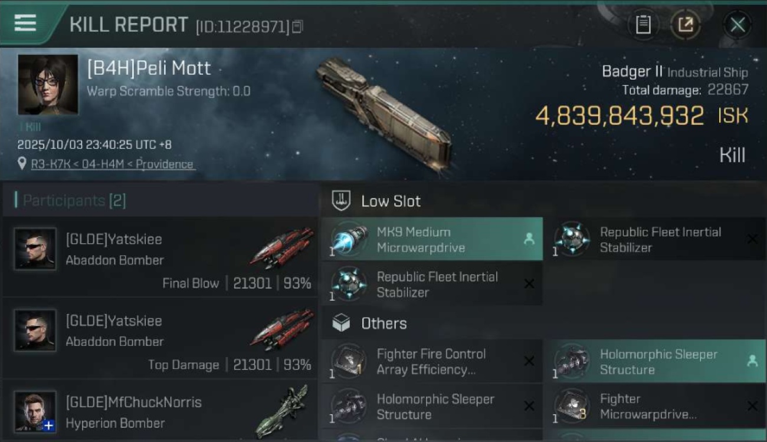The image size is (767, 442).
Task: Select the highlighted Holomorphic Sleeper Structure
Action: [x=654, y=361]
